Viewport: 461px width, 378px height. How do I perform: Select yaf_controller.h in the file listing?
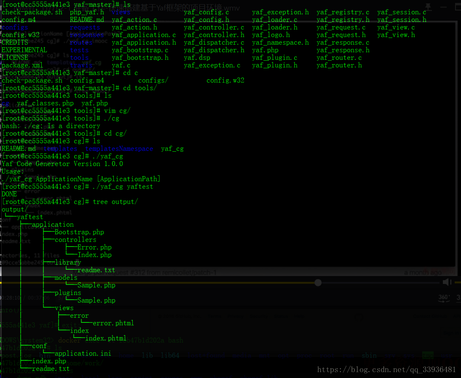point(214,35)
